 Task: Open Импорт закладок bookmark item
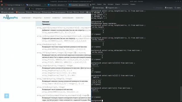click(8, 12)
